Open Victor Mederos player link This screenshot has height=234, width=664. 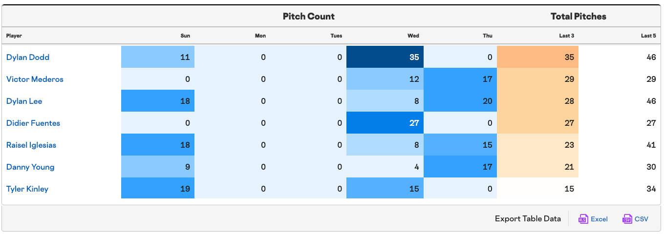35,79
